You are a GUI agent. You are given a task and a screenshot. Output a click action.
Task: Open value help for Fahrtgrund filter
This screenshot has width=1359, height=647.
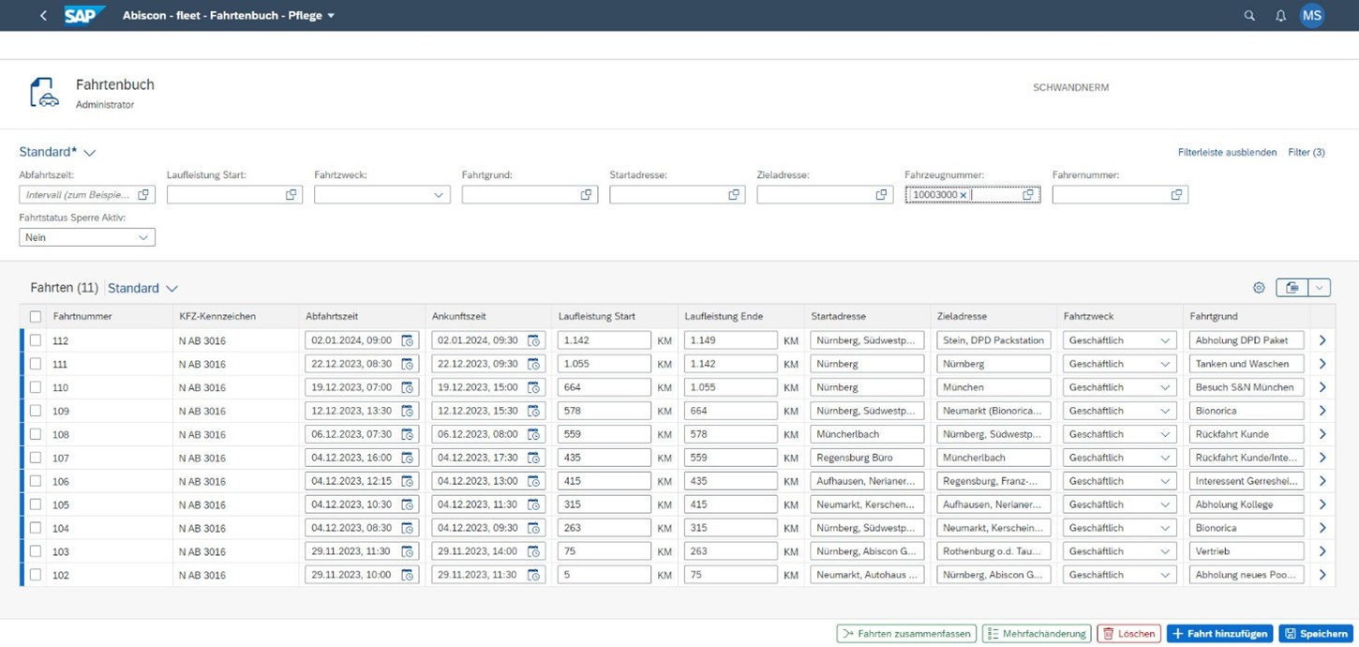586,195
